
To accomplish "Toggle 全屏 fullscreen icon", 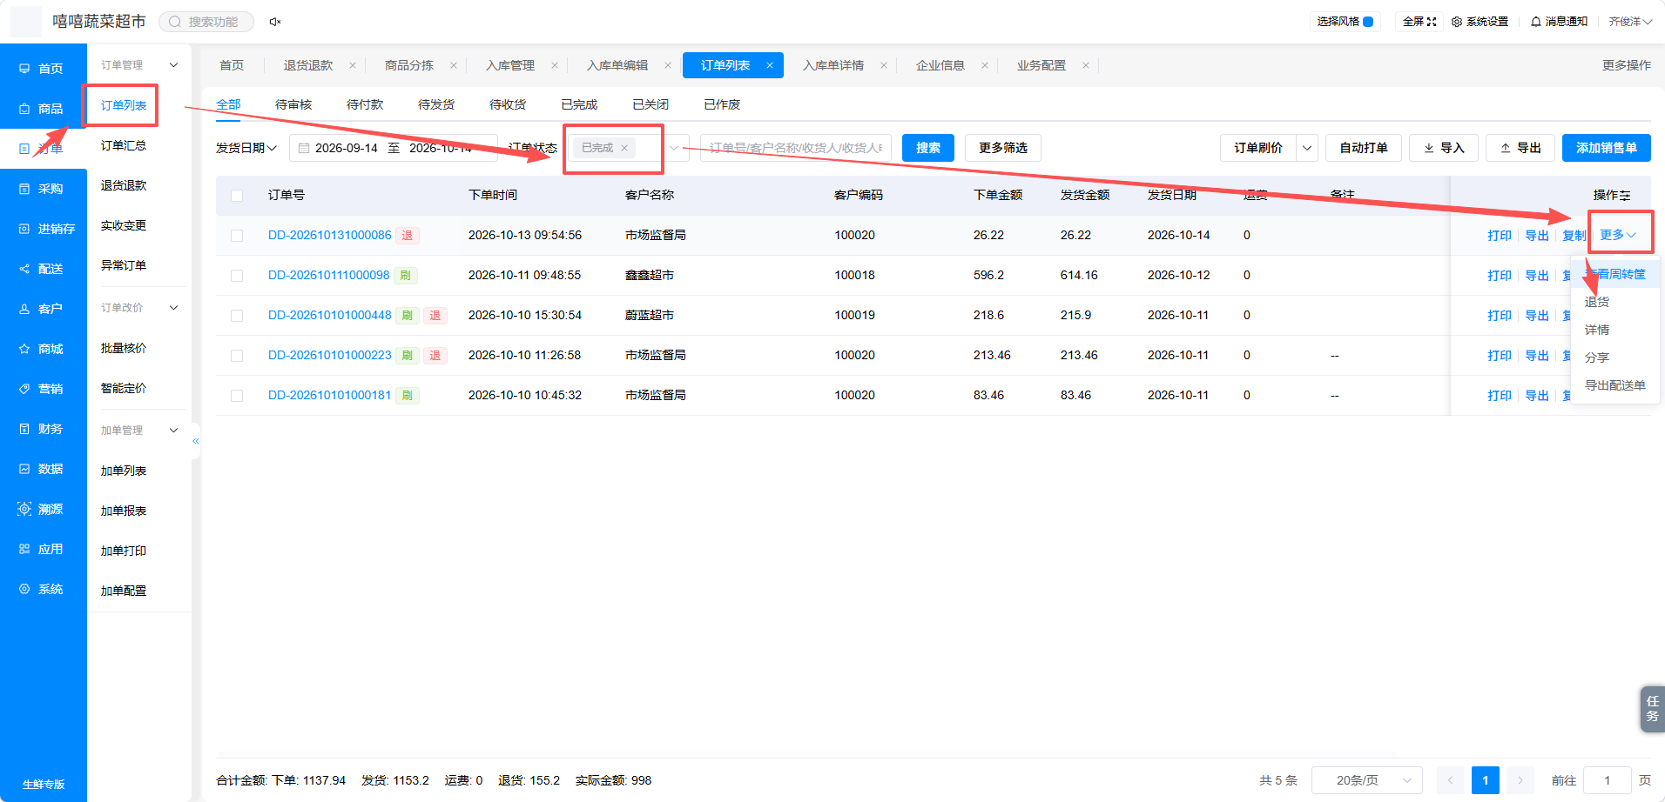I will [x=1431, y=22].
